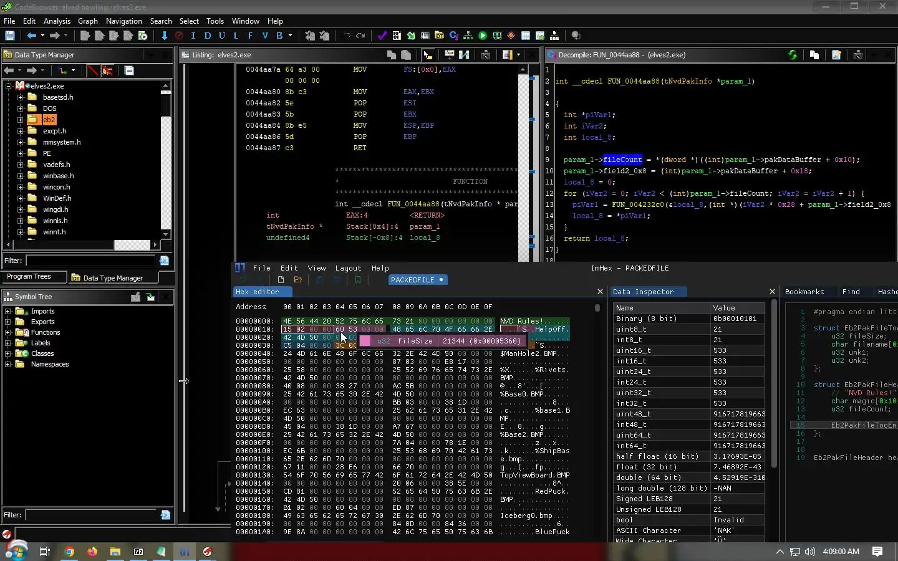Click the Data Type Manager vertical scrollbar

(166, 160)
